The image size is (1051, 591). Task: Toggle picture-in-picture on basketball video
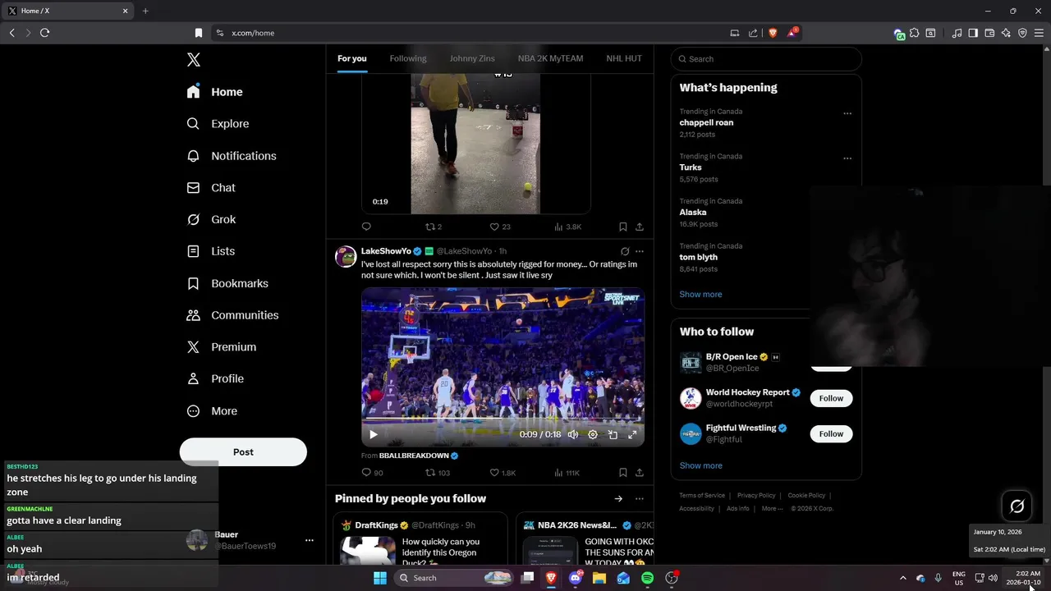(613, 435)
